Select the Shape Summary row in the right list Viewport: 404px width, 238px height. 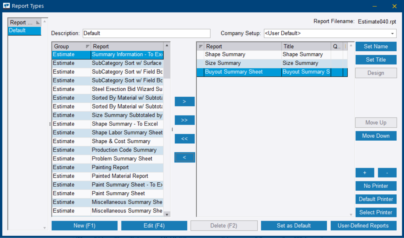click(239, 54)
